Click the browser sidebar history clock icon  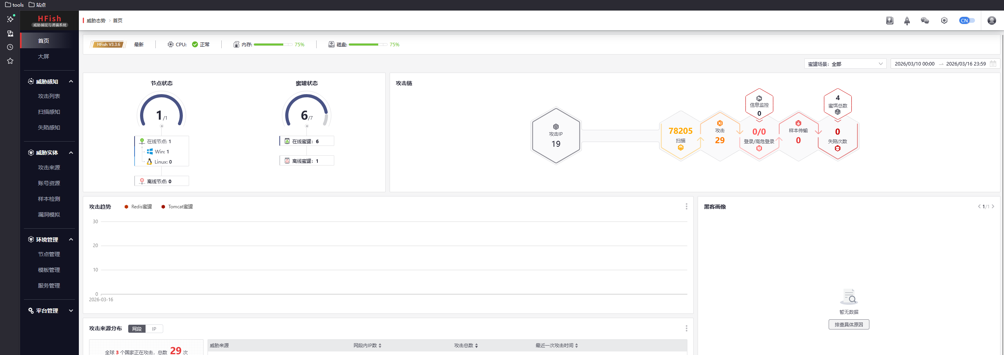point(10,47)
